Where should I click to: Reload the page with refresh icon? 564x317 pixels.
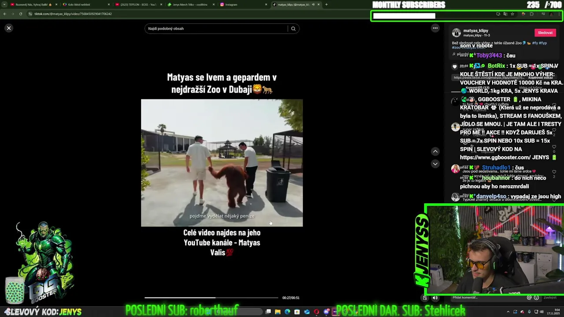pos(20,14)
